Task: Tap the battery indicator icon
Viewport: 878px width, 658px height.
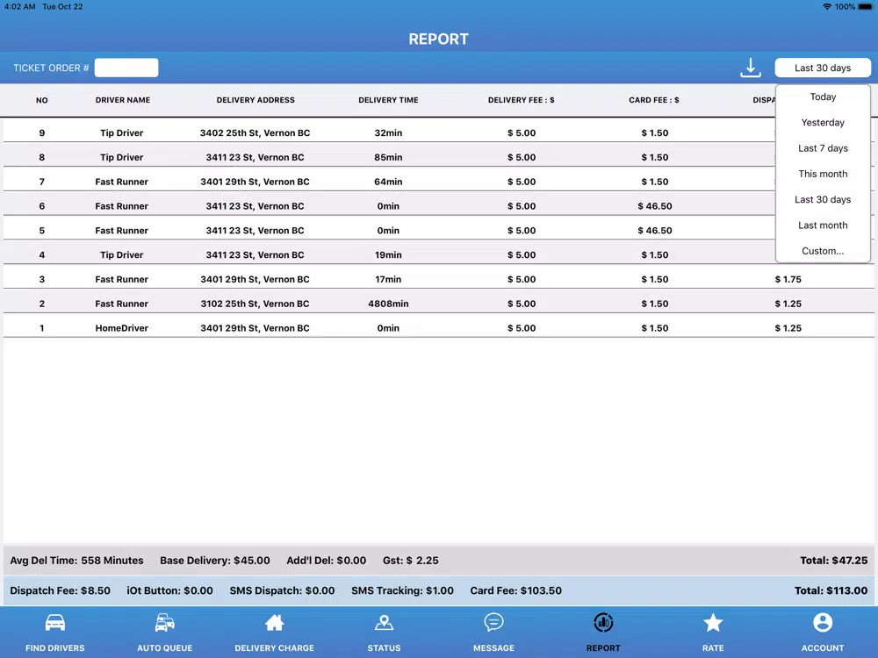Action: [866, 7]
